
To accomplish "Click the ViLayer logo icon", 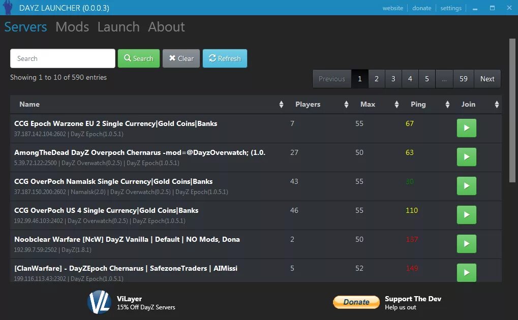I will (99, 302).
